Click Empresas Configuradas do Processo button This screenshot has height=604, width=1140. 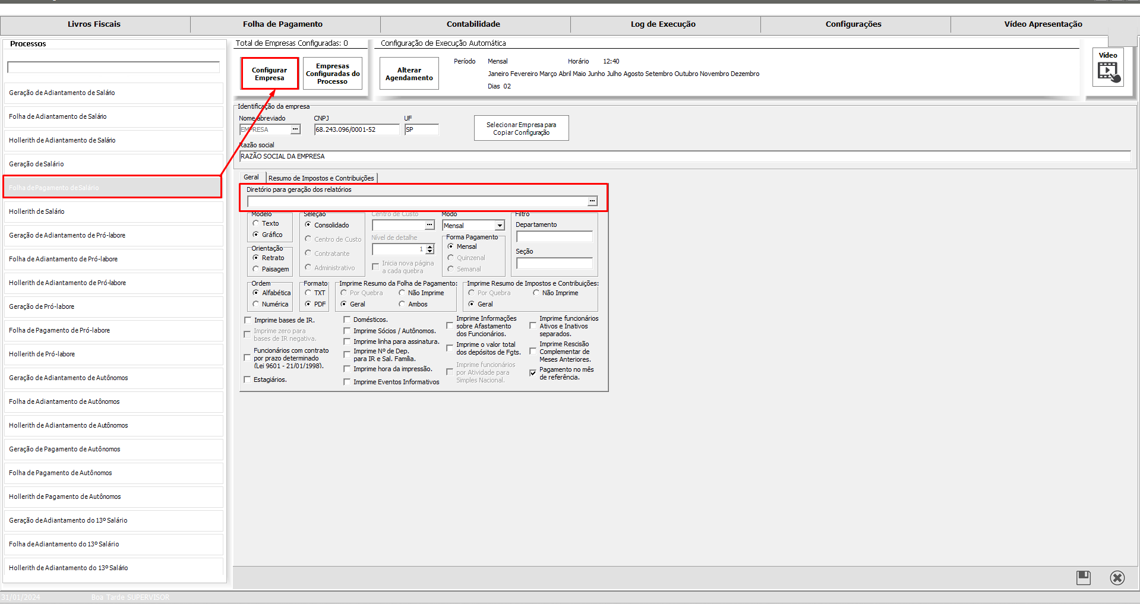coord(333,74)
